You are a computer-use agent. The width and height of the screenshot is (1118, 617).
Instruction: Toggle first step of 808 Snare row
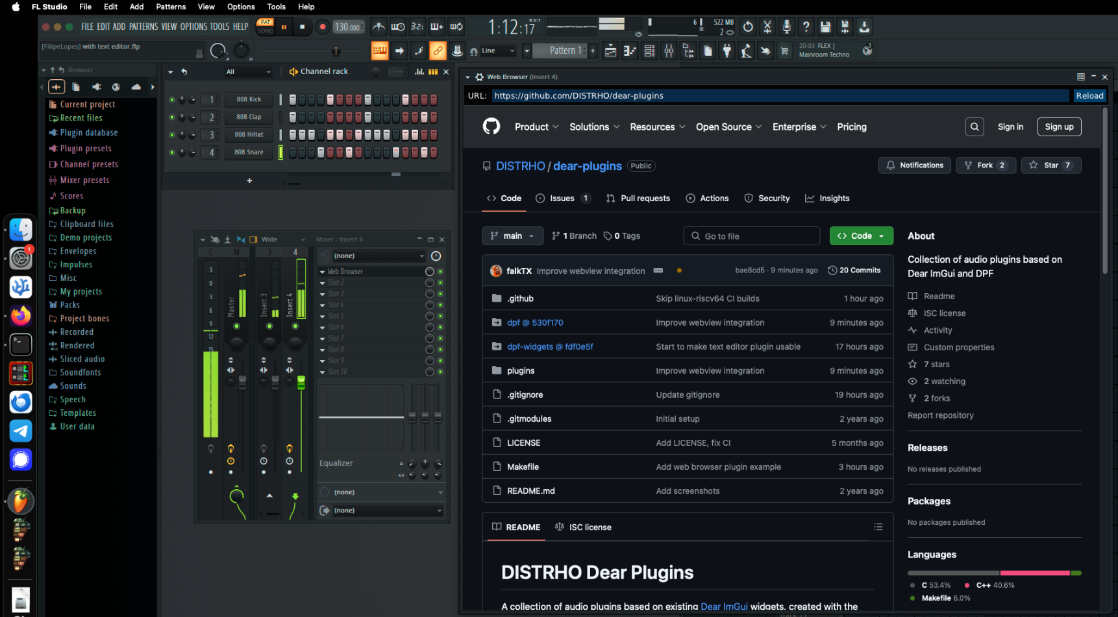point(293,152)
